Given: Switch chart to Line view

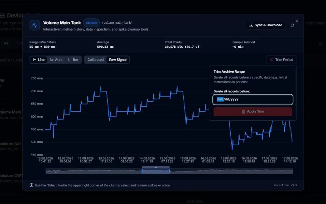Looking at the screenshot, I should pos(39,60).
